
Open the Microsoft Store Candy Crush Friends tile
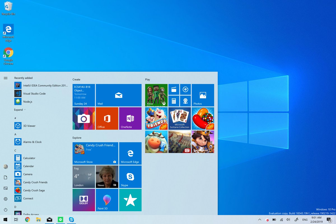[95, 153]
